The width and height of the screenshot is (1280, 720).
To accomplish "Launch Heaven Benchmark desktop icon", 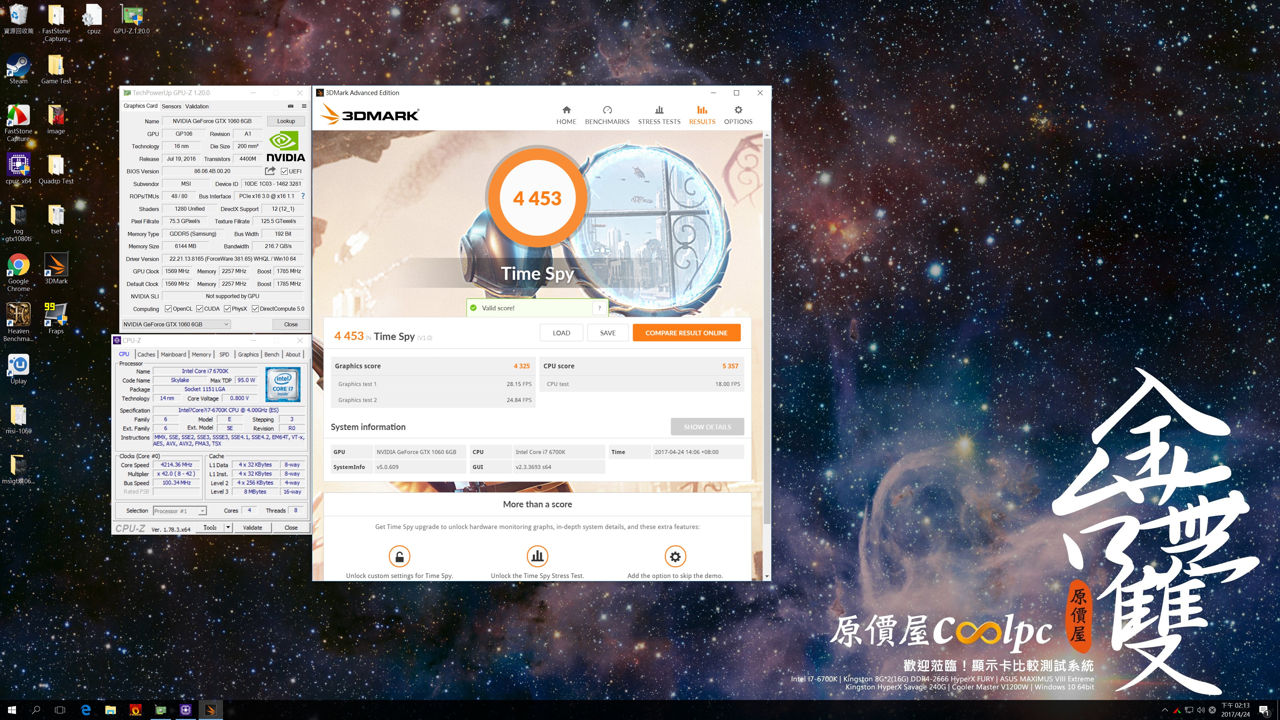I will pos(18,322).
